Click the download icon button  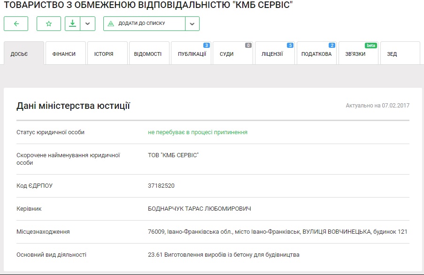point(72,23)
